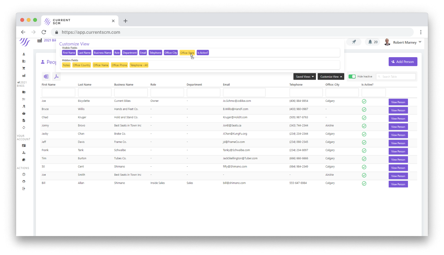
Task: Show the Office: Name field chip
Action: point(101,65)
